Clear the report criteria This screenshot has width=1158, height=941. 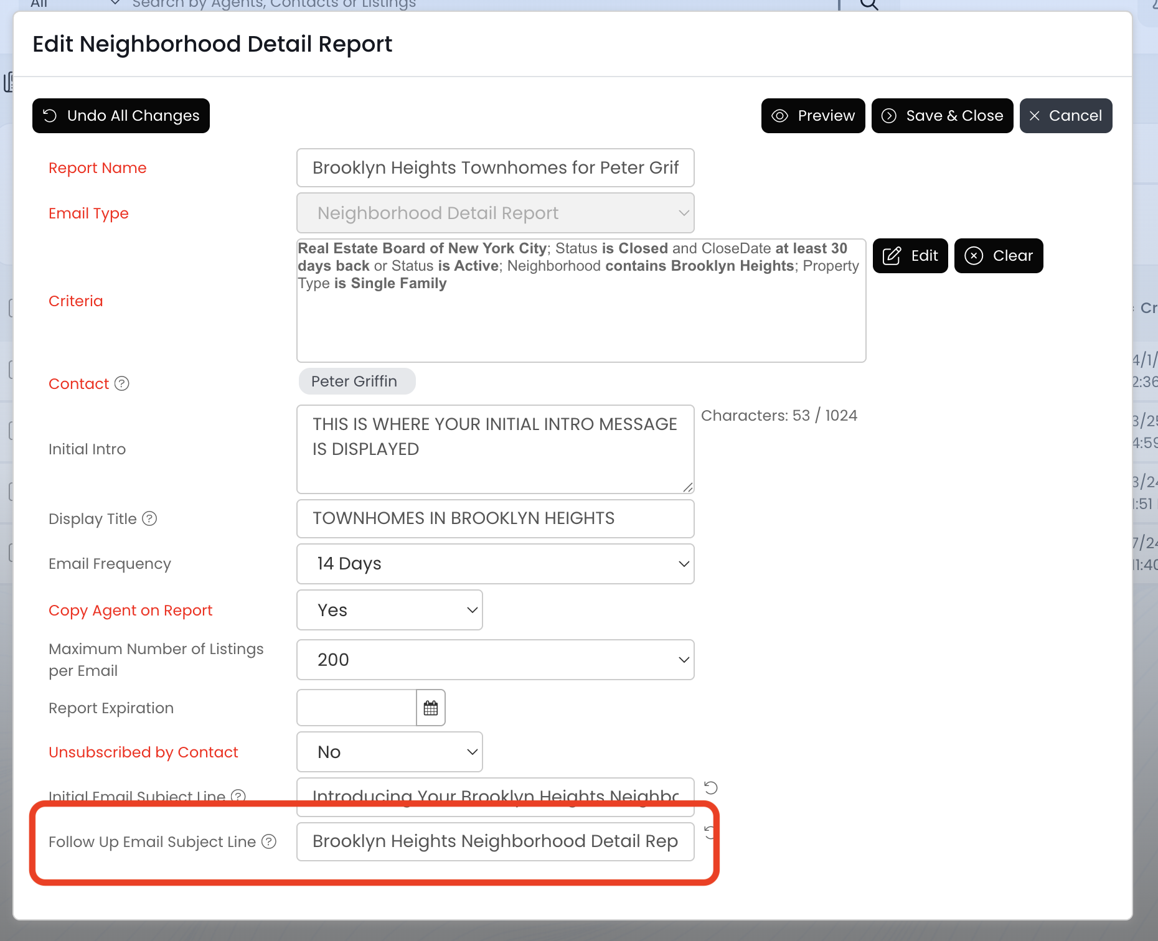(999, 256)
